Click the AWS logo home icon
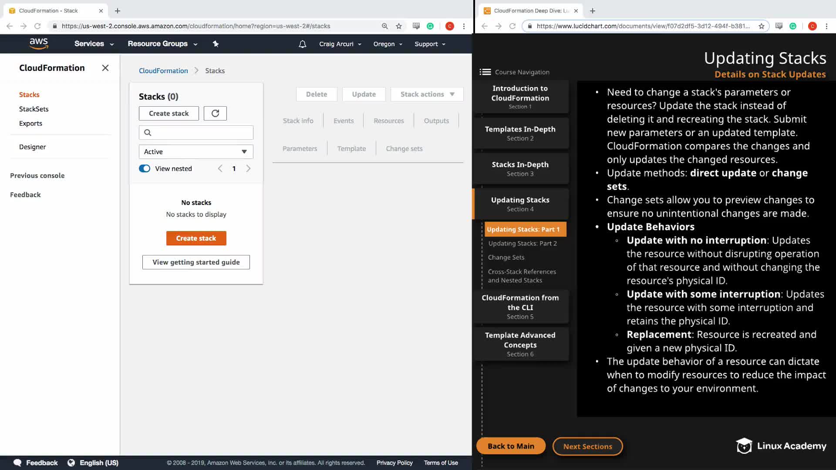The height and width of the screenshot is (470, 836). pos(39,44)
